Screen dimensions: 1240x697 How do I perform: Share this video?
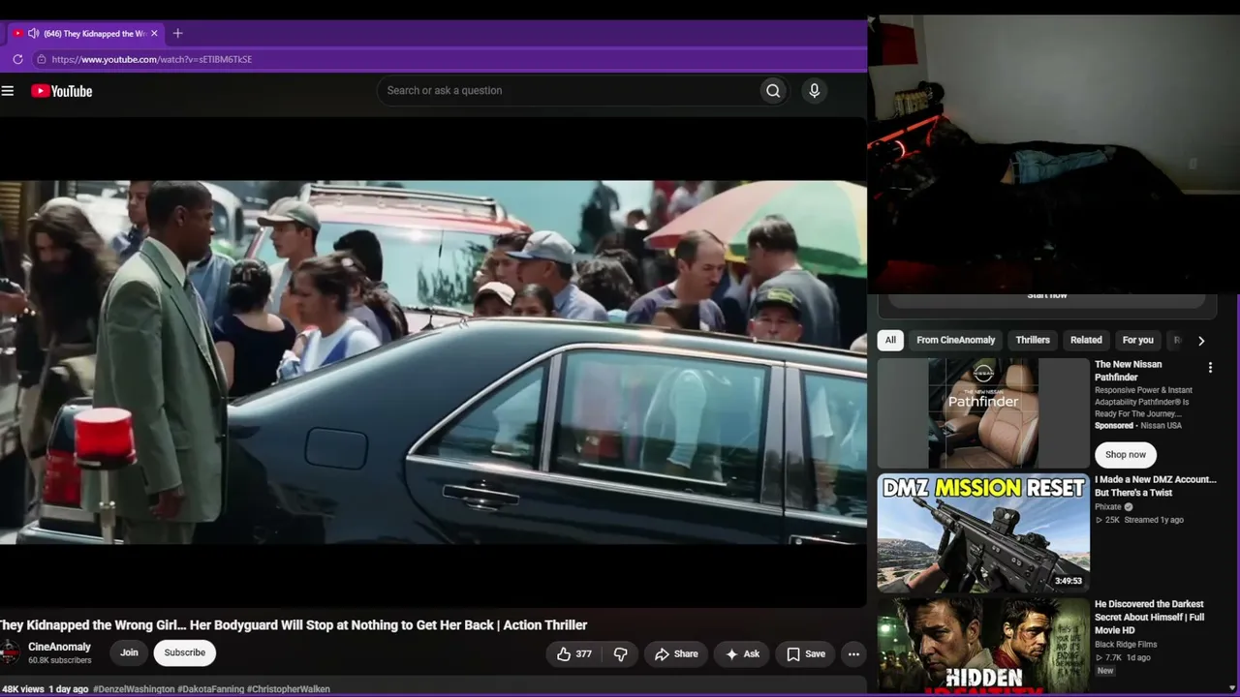(676, 654)
